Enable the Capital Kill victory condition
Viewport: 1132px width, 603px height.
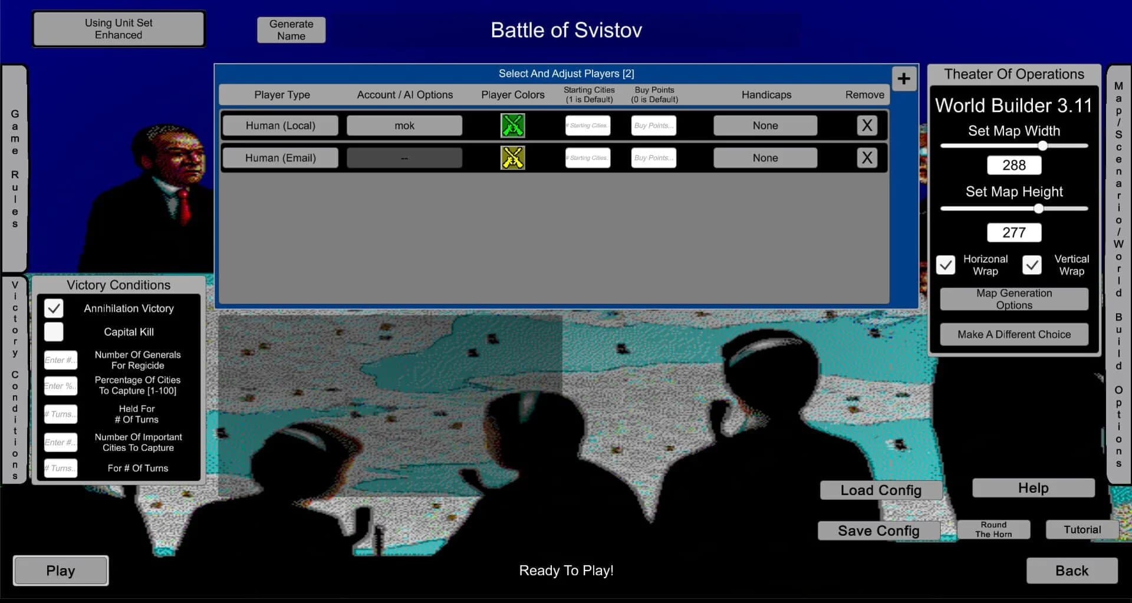click(x=54, y=331)
